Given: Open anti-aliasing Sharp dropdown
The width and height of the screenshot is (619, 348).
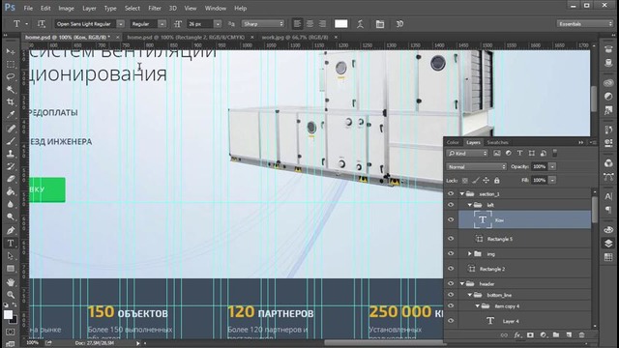Looking at the screenshot, I should (x=263, y=24).
